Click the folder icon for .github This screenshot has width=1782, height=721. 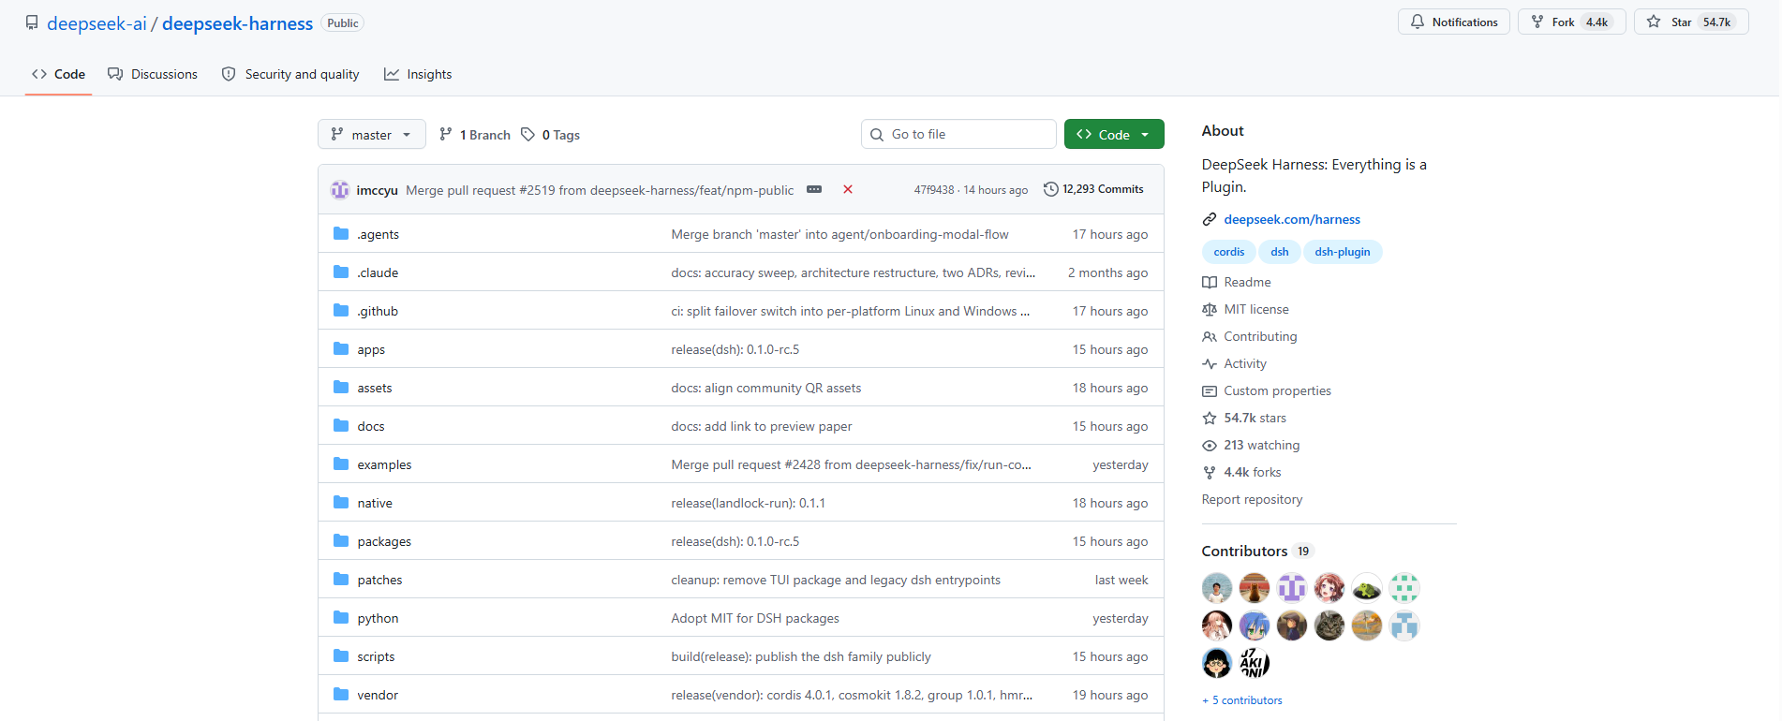[341, 311]
